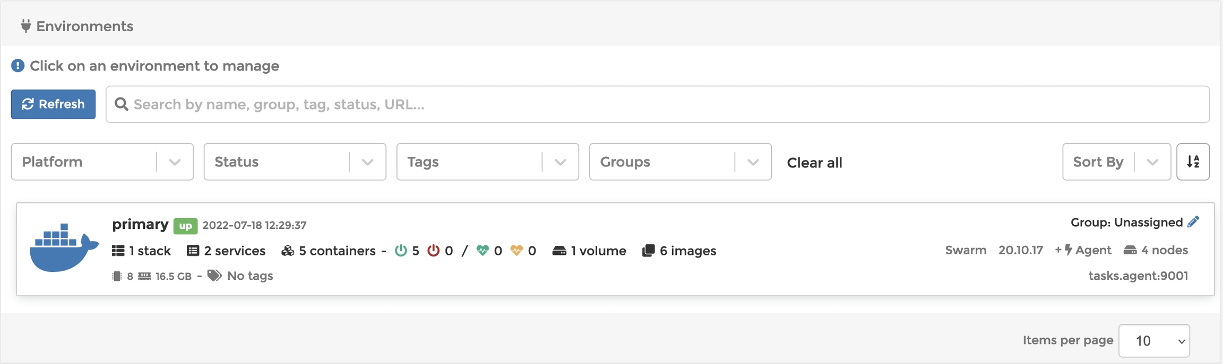Click the green running containers power icon

(401, 251)
